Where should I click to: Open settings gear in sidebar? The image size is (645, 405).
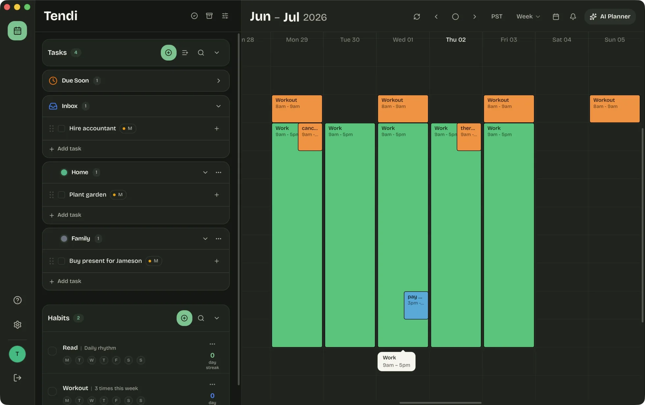17,325
